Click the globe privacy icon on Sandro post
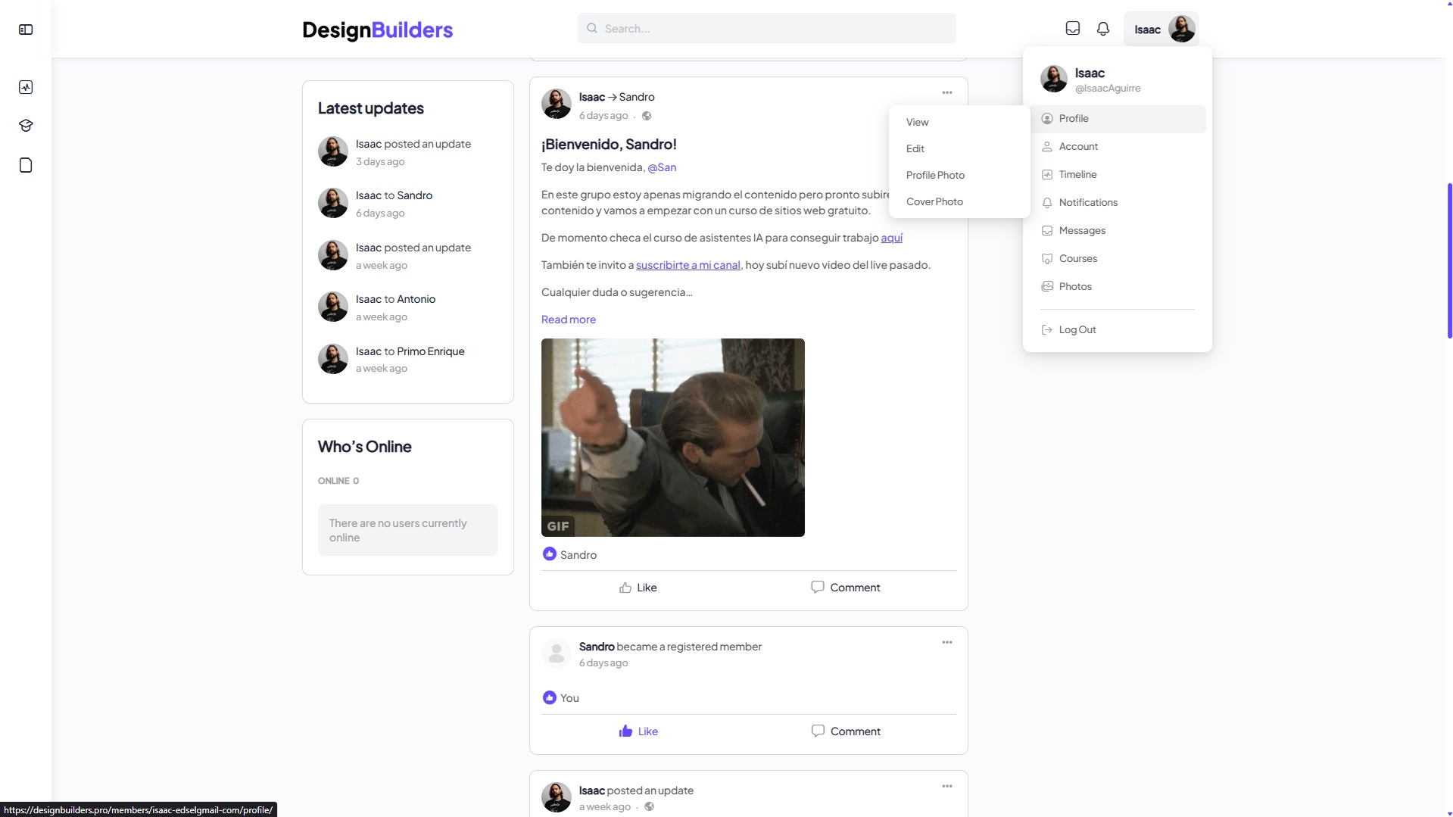 [x=647, y=116]
